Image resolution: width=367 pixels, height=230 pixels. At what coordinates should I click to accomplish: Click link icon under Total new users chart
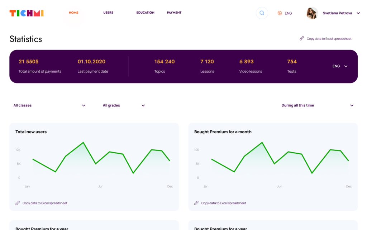pos(18,203)
